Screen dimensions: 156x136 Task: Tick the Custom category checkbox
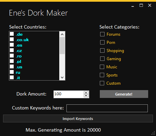102,83
